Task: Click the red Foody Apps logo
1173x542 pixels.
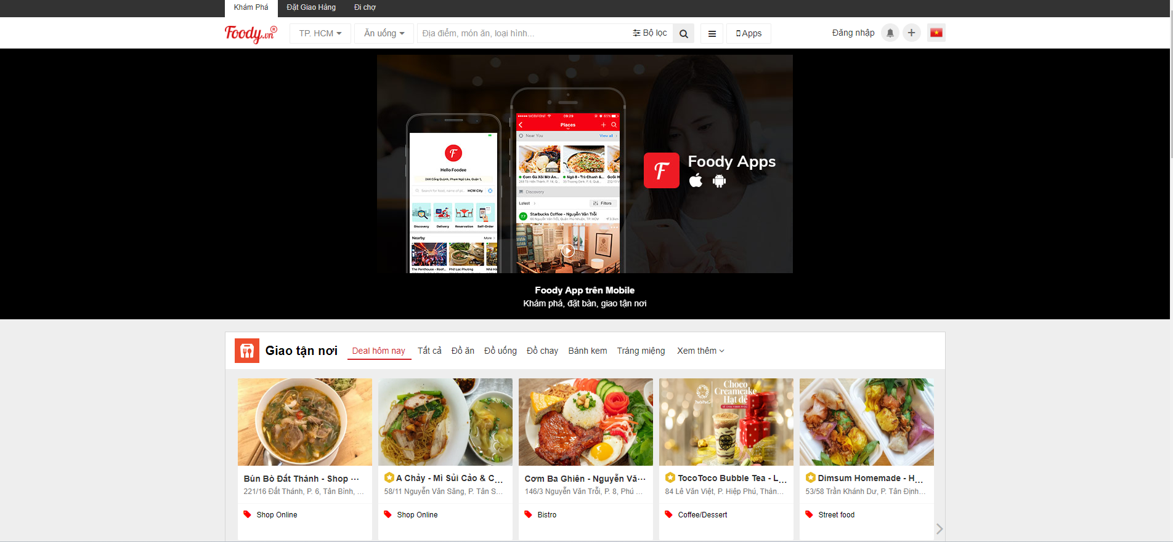Action: (662, 170)
